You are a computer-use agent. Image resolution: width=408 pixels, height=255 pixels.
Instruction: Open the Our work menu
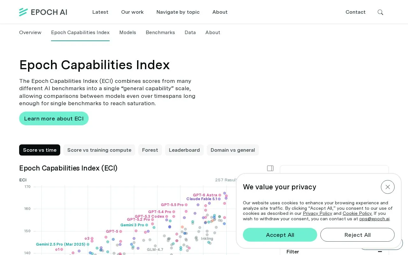132,12
